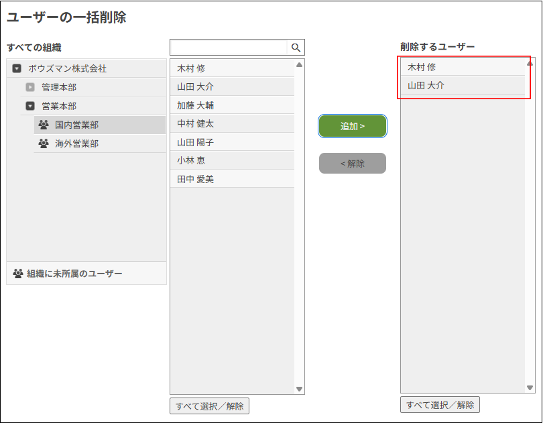Click すべて選択／解除 below the middle user list
This screenshot has width=543, height=423.
click(x=210, y=404)
